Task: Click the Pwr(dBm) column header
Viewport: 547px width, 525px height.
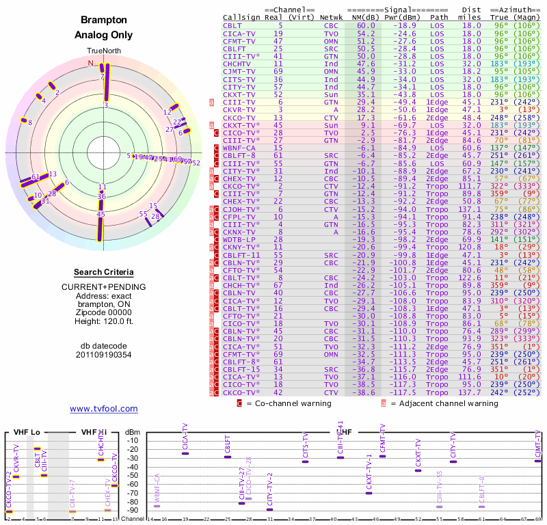Action: (402, 18)
